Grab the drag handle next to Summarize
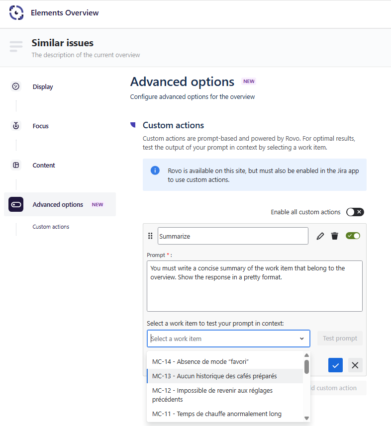Image resolution: width=391 pixels, height=426 pixels. click(x=150, y=236)
